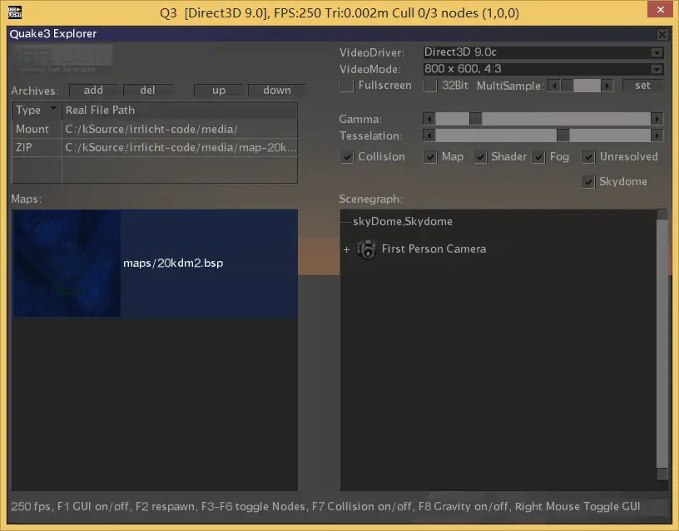
Task: Click the Gamma slider left arrow
Action: 429,119
